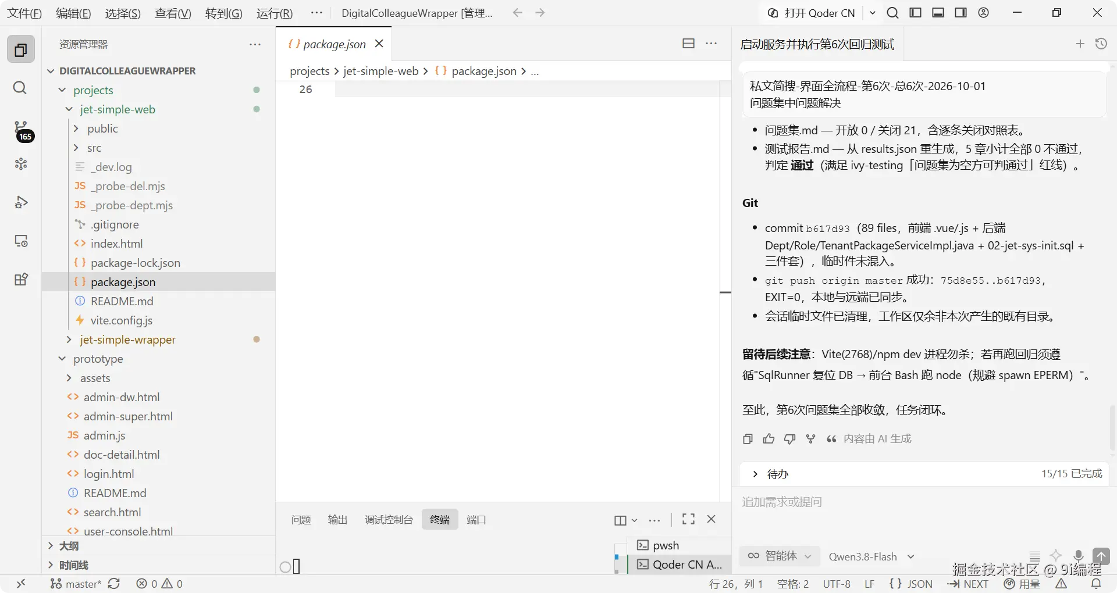Open the Explorer view in activity bar
1117x593 pixels.
pyautogui.click(x=21, y=50)
